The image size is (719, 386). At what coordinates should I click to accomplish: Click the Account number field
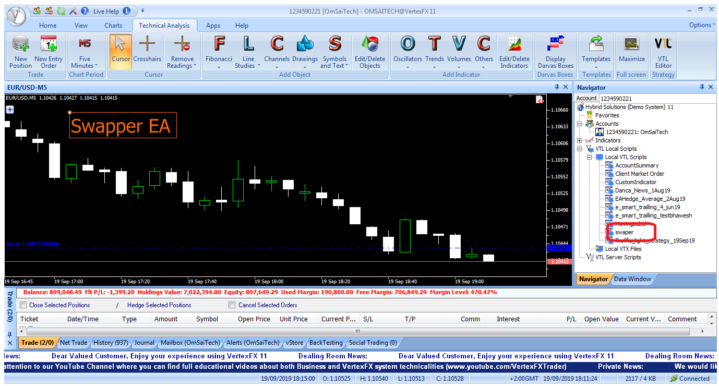pos(657,98)
